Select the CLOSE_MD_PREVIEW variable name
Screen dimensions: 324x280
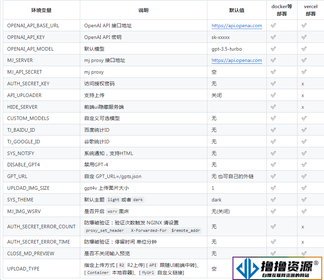31,253
